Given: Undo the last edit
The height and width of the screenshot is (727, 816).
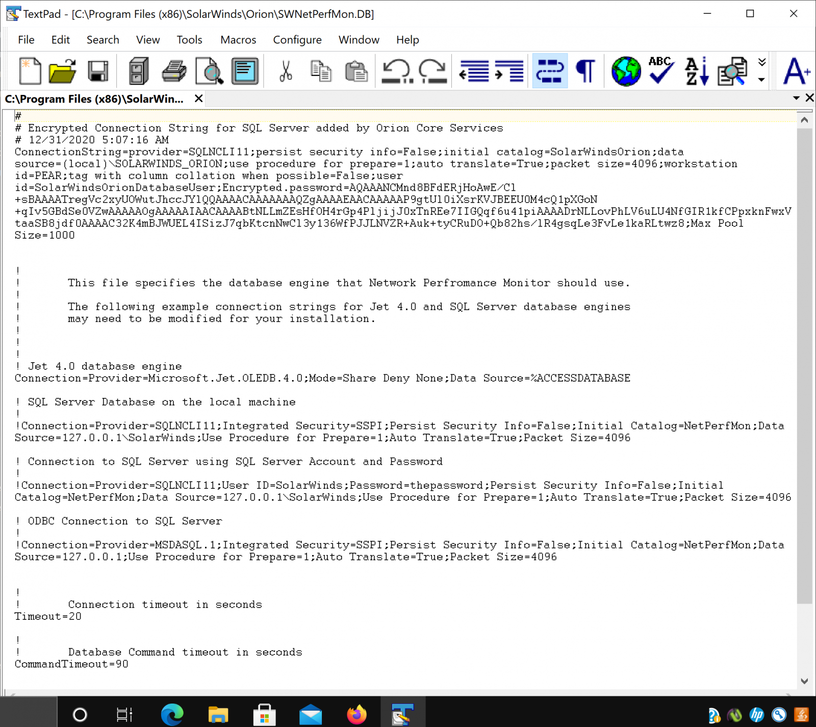Looking at the screenshot, I should pyautogui.click(x=397, y=71).
